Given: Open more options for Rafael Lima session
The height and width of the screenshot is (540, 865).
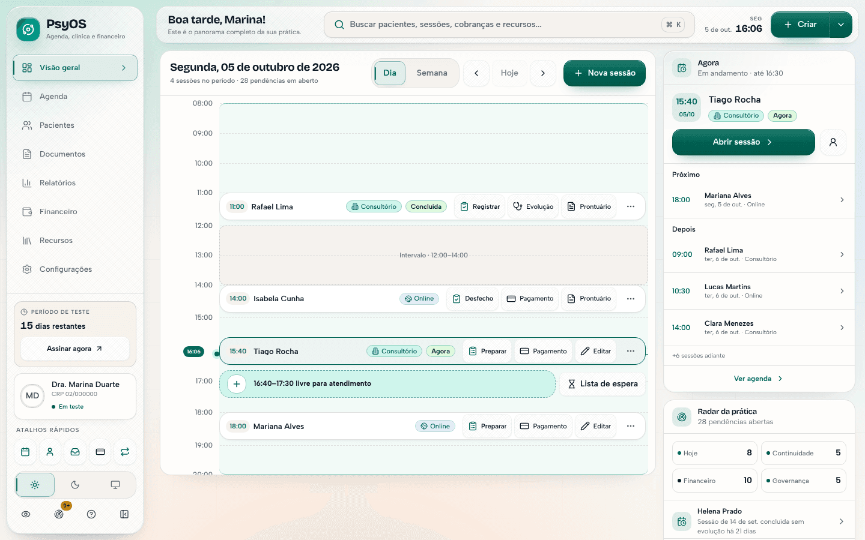Looking at the screenshot, I should click(x=631, y=206).
